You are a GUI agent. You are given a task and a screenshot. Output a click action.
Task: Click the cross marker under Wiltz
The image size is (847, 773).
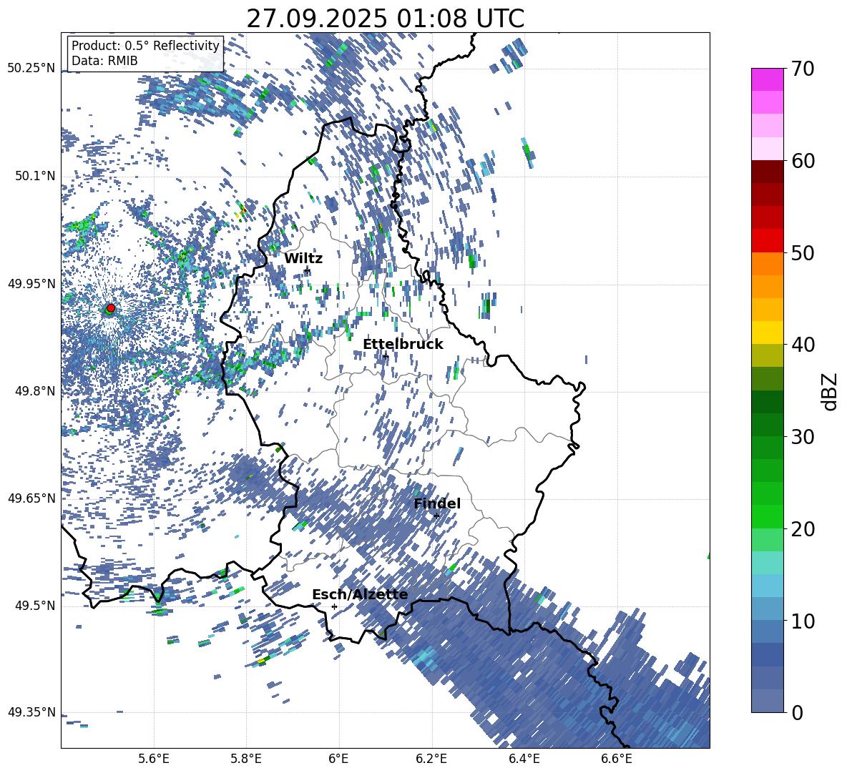pyautogui.click(x=307, y=270)
